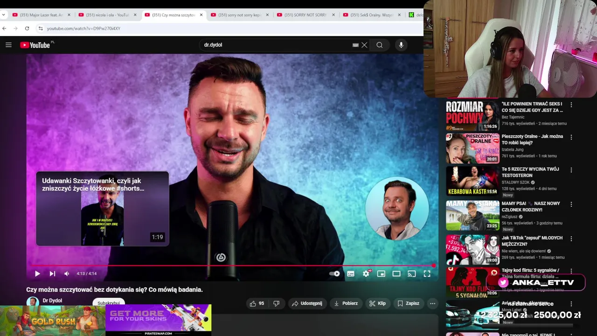Start voice search with the microphone

(401, 45)
